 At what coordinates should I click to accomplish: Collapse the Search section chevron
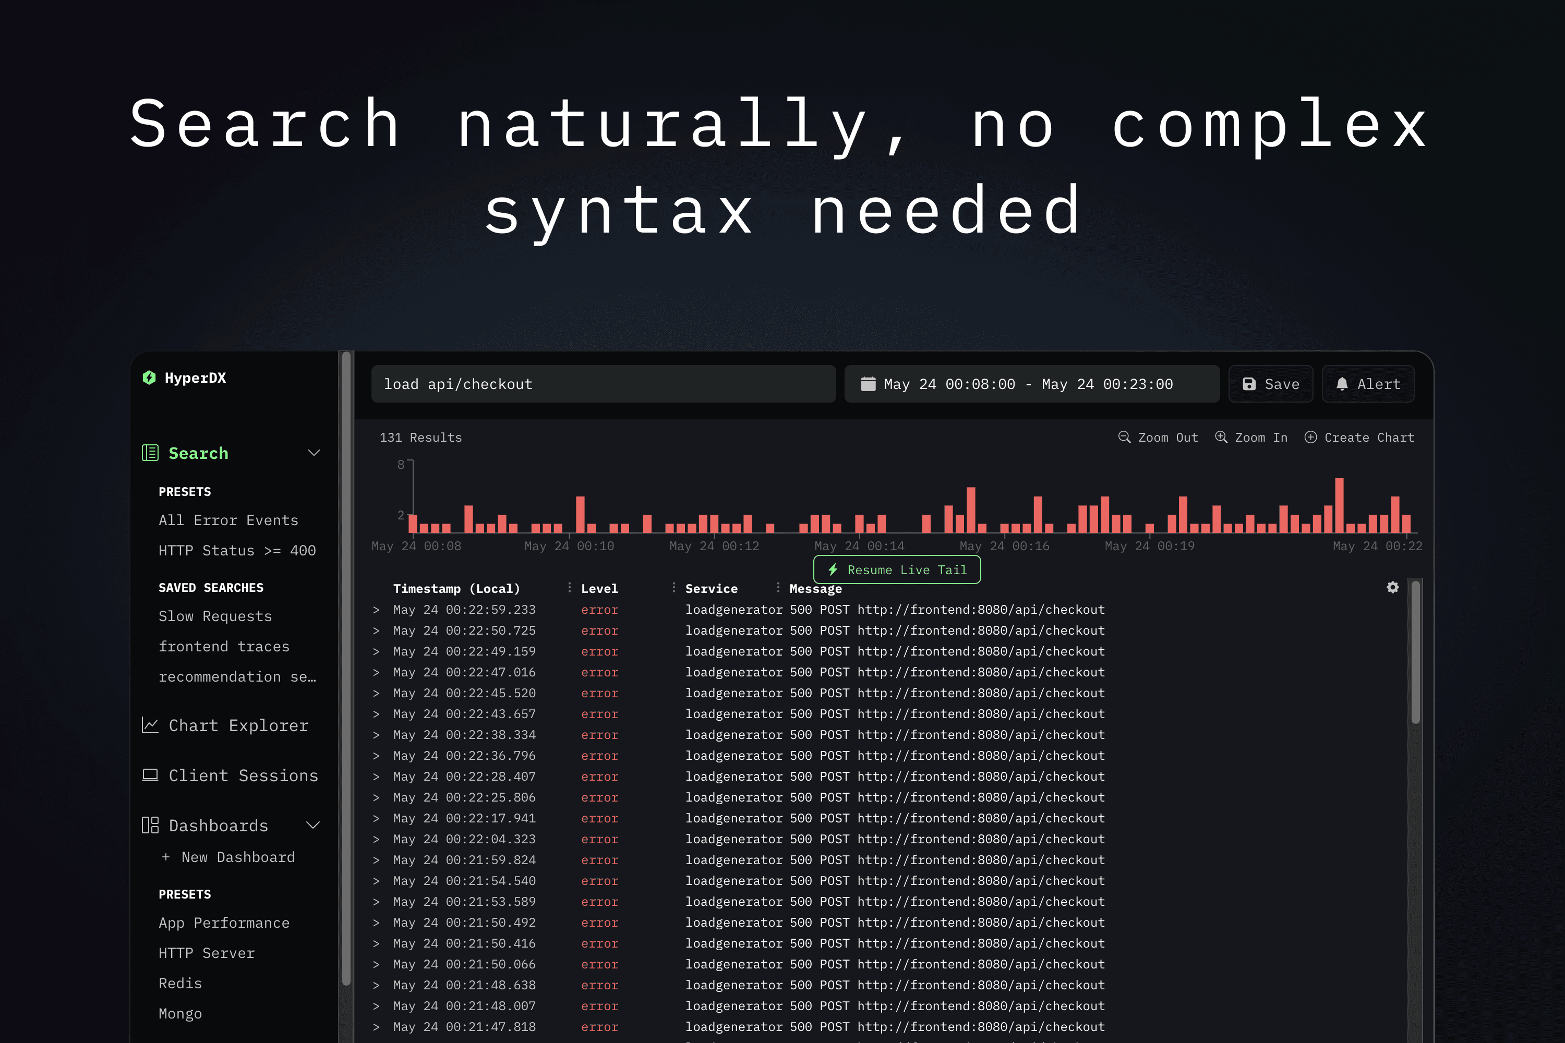314,453
